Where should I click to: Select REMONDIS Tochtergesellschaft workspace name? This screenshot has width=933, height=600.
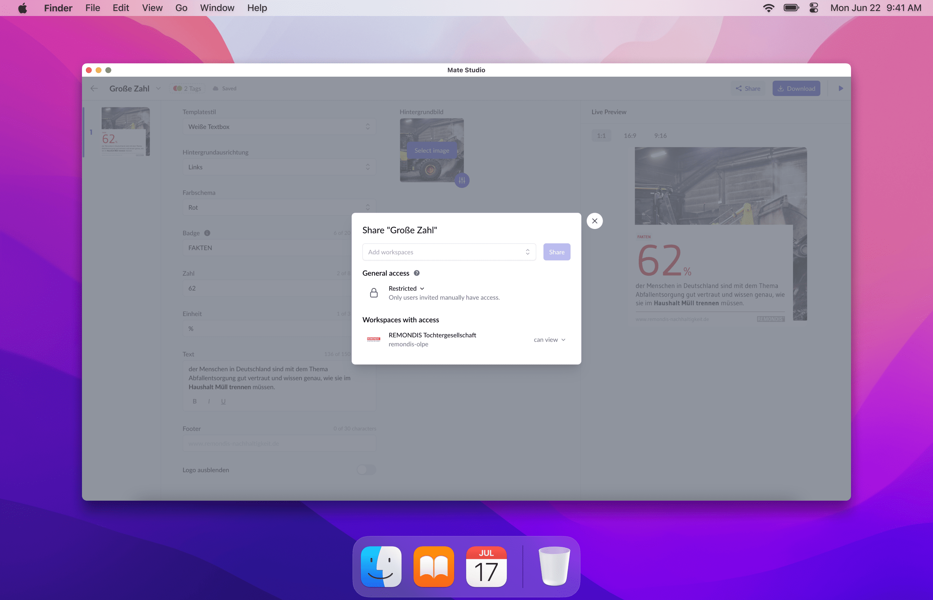tap(432, 335)
